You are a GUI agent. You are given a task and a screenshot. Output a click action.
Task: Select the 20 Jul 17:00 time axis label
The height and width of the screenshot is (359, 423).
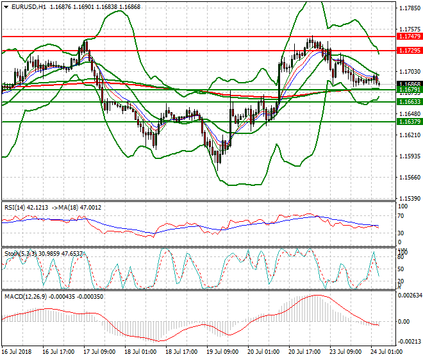coord(304,352)
